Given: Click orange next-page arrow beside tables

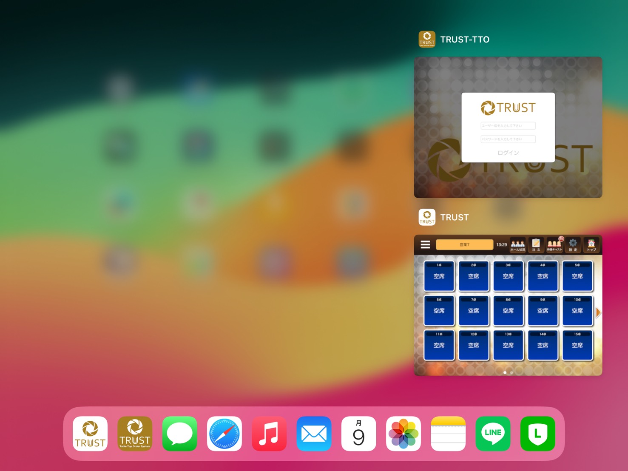Looking at the screenshot, I should (598, 312).
